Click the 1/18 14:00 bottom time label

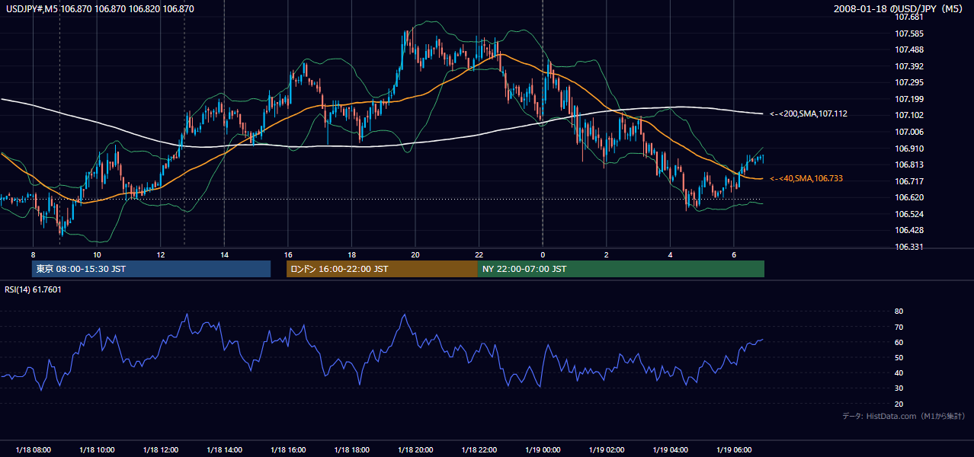coord(224,450)
